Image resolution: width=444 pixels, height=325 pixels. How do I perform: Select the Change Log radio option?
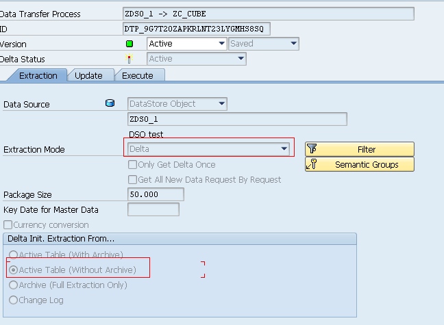(13, 300)
